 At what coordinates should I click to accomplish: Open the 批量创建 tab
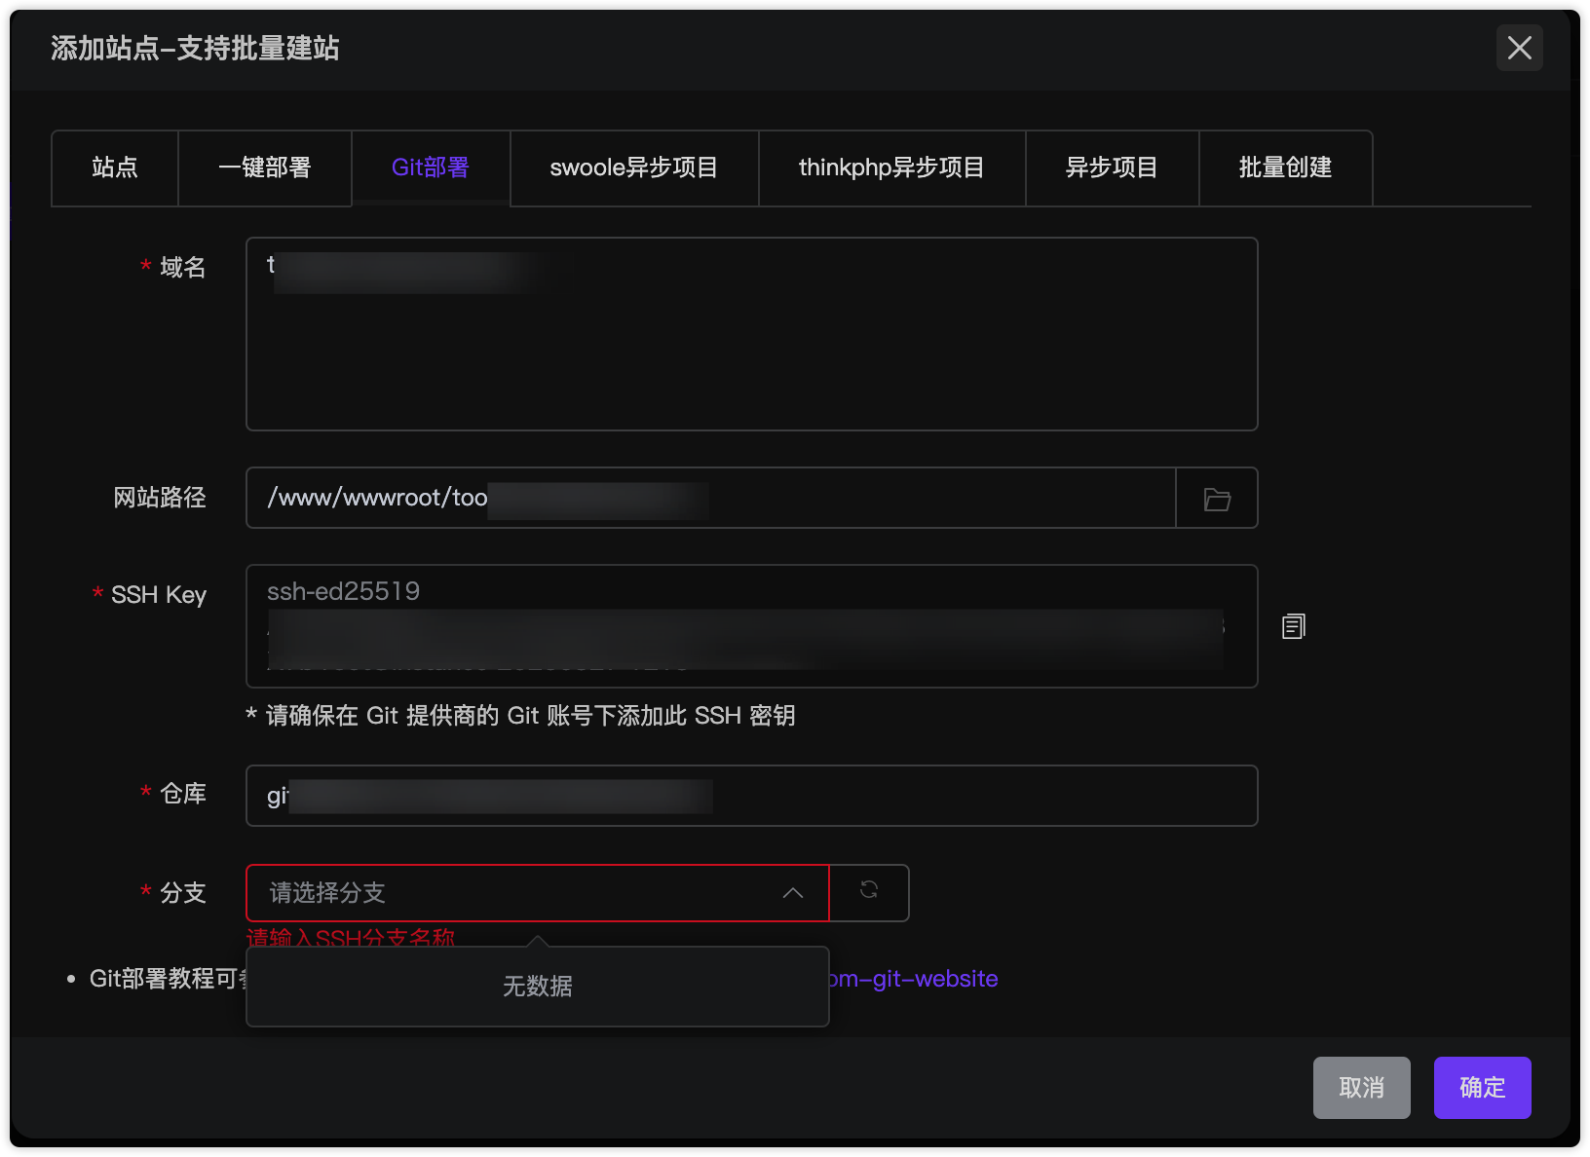1285,168
